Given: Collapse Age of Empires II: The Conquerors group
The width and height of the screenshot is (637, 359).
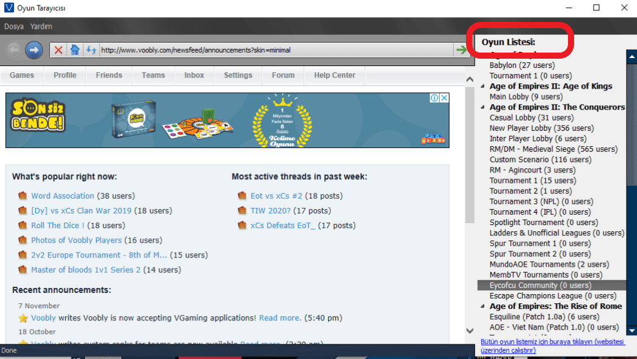Looking at the screenshot, I should (482, 108).
